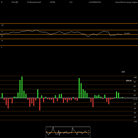Click the -40 label on MR axis
The width and height of the screenshot is (138, 138).
tap(135, 108)
